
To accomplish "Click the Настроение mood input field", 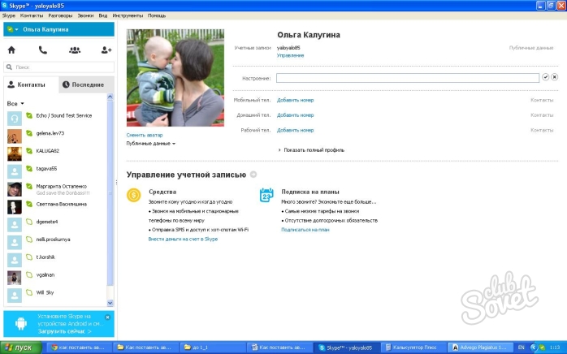I will pyautogui.click(x=407, y=78).
